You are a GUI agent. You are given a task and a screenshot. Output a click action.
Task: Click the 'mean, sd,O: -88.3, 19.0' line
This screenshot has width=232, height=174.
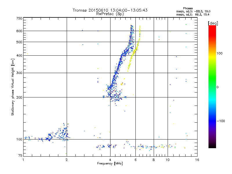[193, 11]
